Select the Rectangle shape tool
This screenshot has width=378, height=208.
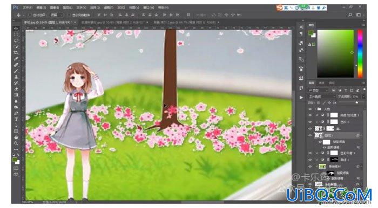[x=16, y=131]
